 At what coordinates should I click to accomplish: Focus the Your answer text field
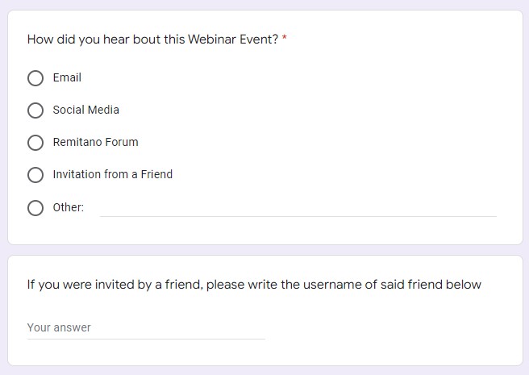146,327
